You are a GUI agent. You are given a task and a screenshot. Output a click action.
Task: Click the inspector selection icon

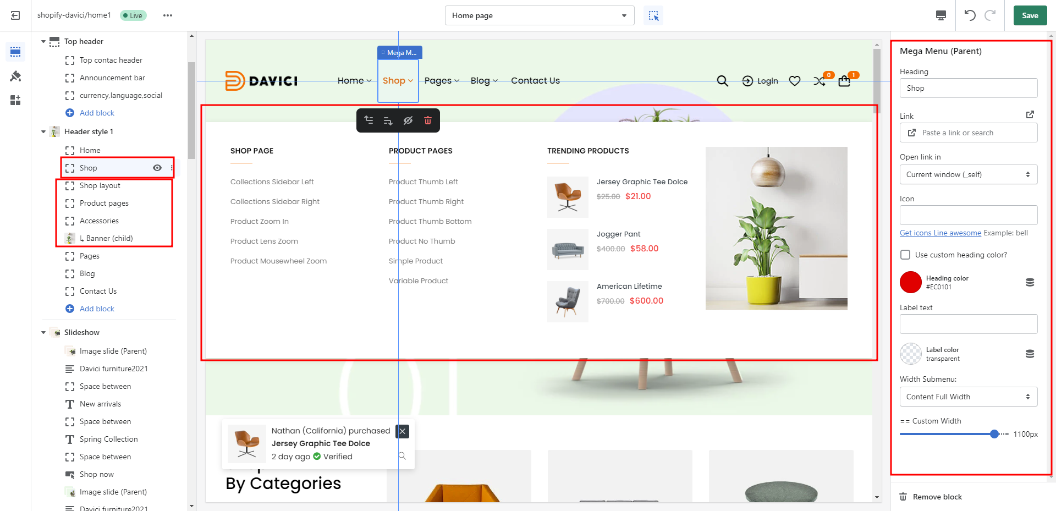(x=653, y=15)
